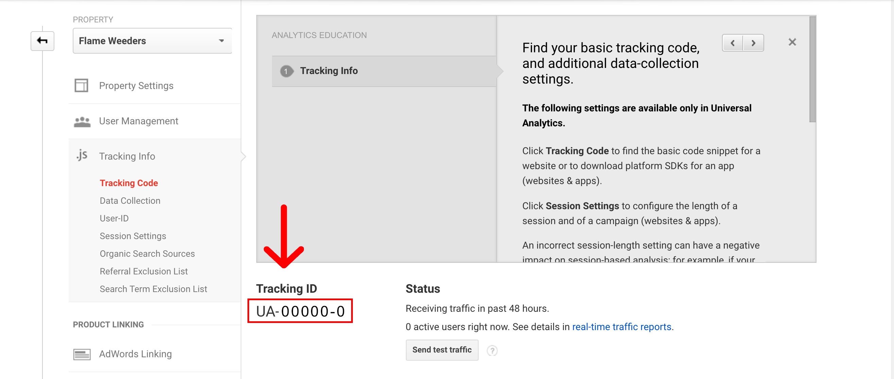The height and width of the screenshot is (379, 894).
Task: Click the back arrow icon
Action: (42, 41)
